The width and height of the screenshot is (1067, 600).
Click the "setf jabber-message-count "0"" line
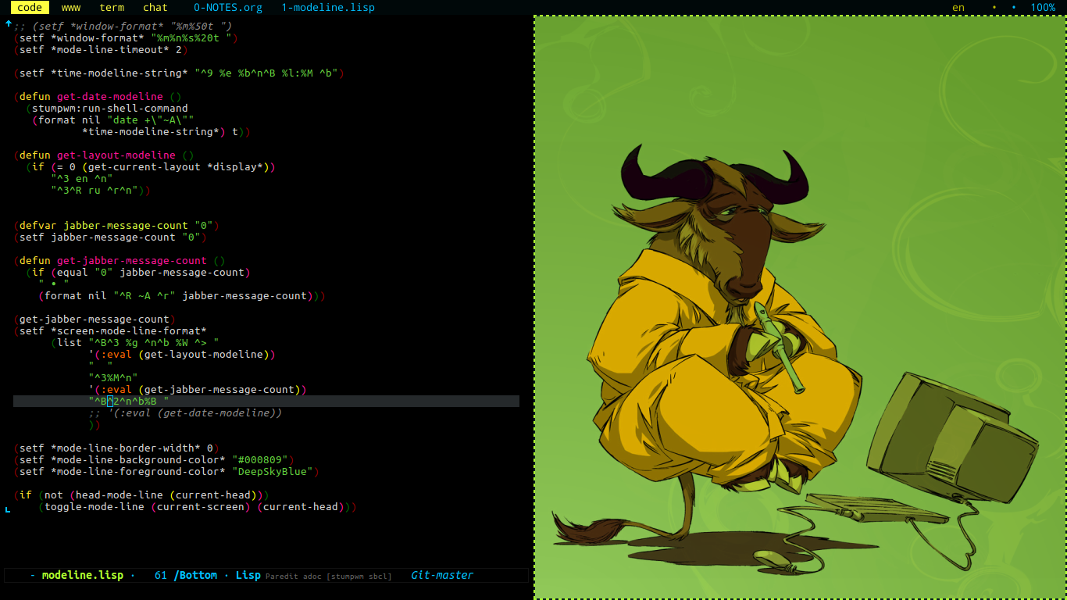pos(110,237)
